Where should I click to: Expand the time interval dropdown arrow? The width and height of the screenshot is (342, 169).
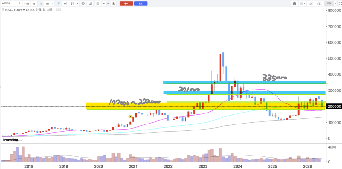[52, 4]
